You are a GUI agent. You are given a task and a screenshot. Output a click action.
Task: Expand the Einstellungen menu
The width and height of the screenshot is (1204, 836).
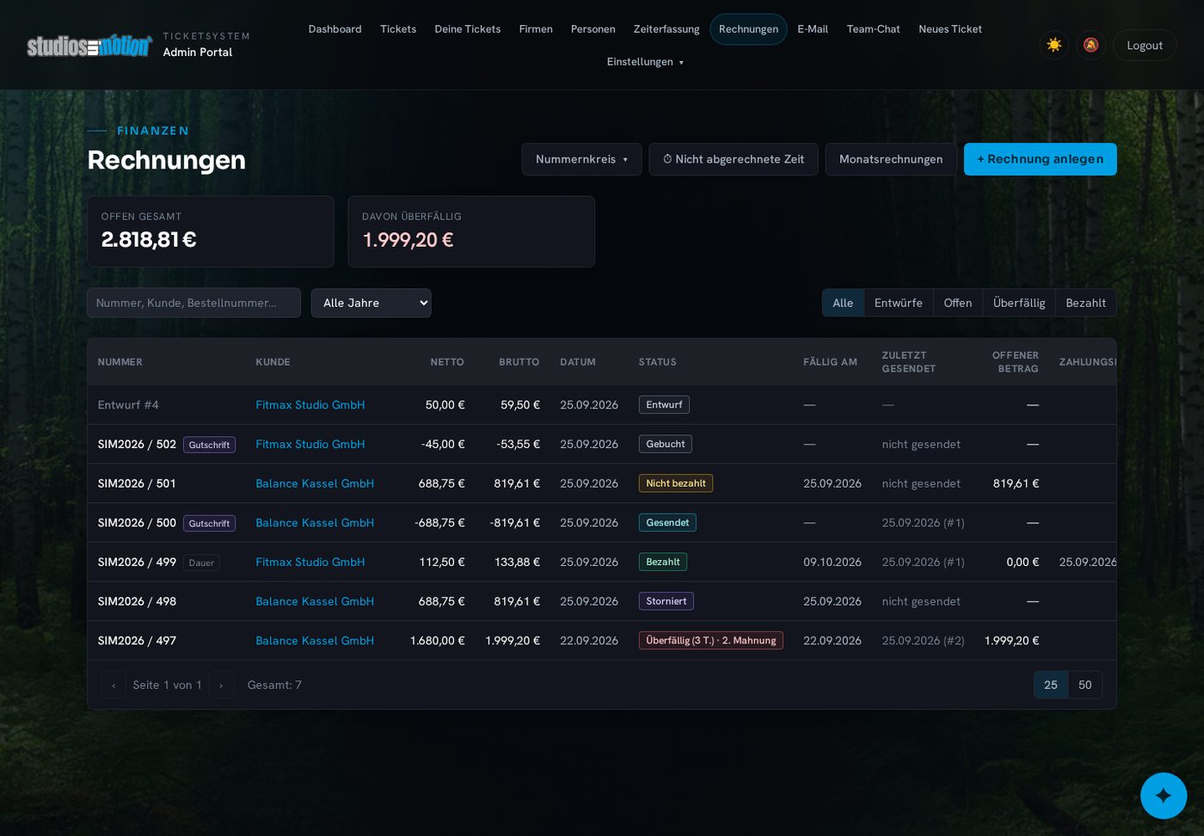[645, 62]
